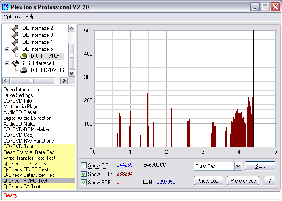The height and width of the screenshot is (201, 282).
Task: Click the IDE Interface 2 chip icon
Action: point(15,28)
